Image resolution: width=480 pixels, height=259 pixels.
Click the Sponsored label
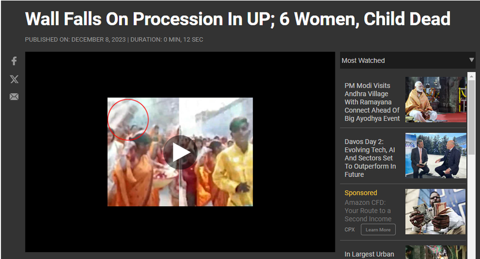coord(361,193)
